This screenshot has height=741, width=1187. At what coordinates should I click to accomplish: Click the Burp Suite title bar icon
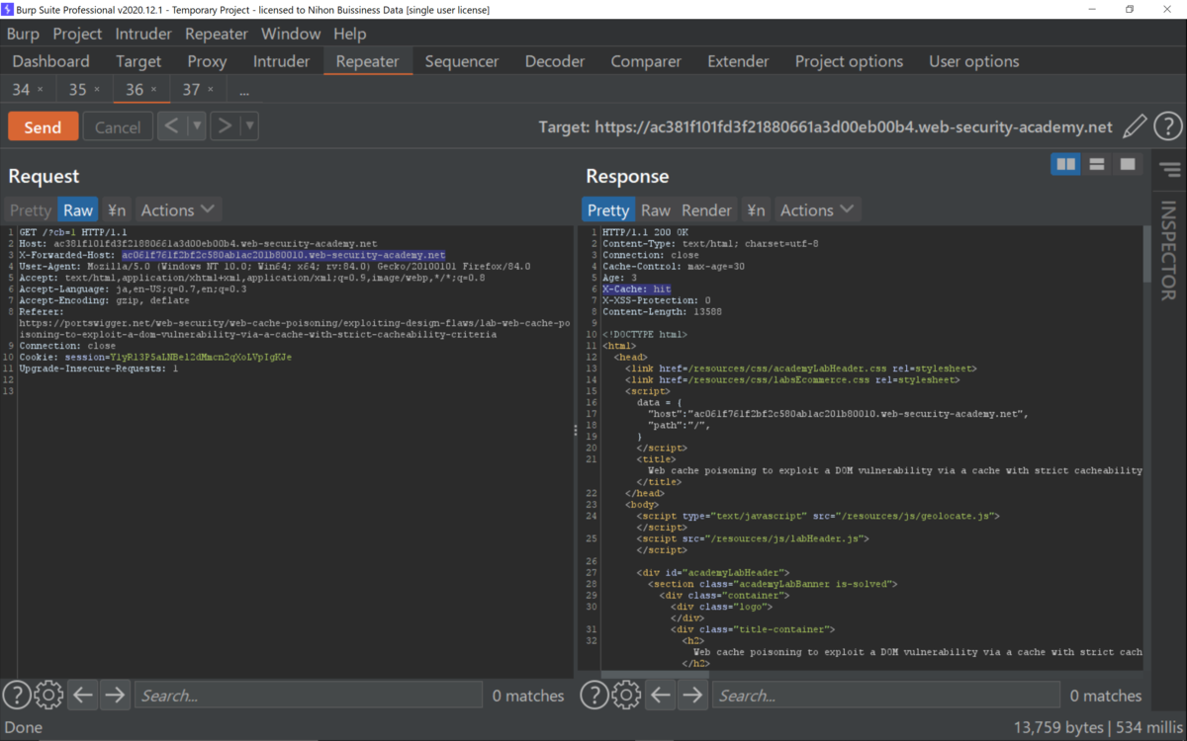(x=9, y=9)
